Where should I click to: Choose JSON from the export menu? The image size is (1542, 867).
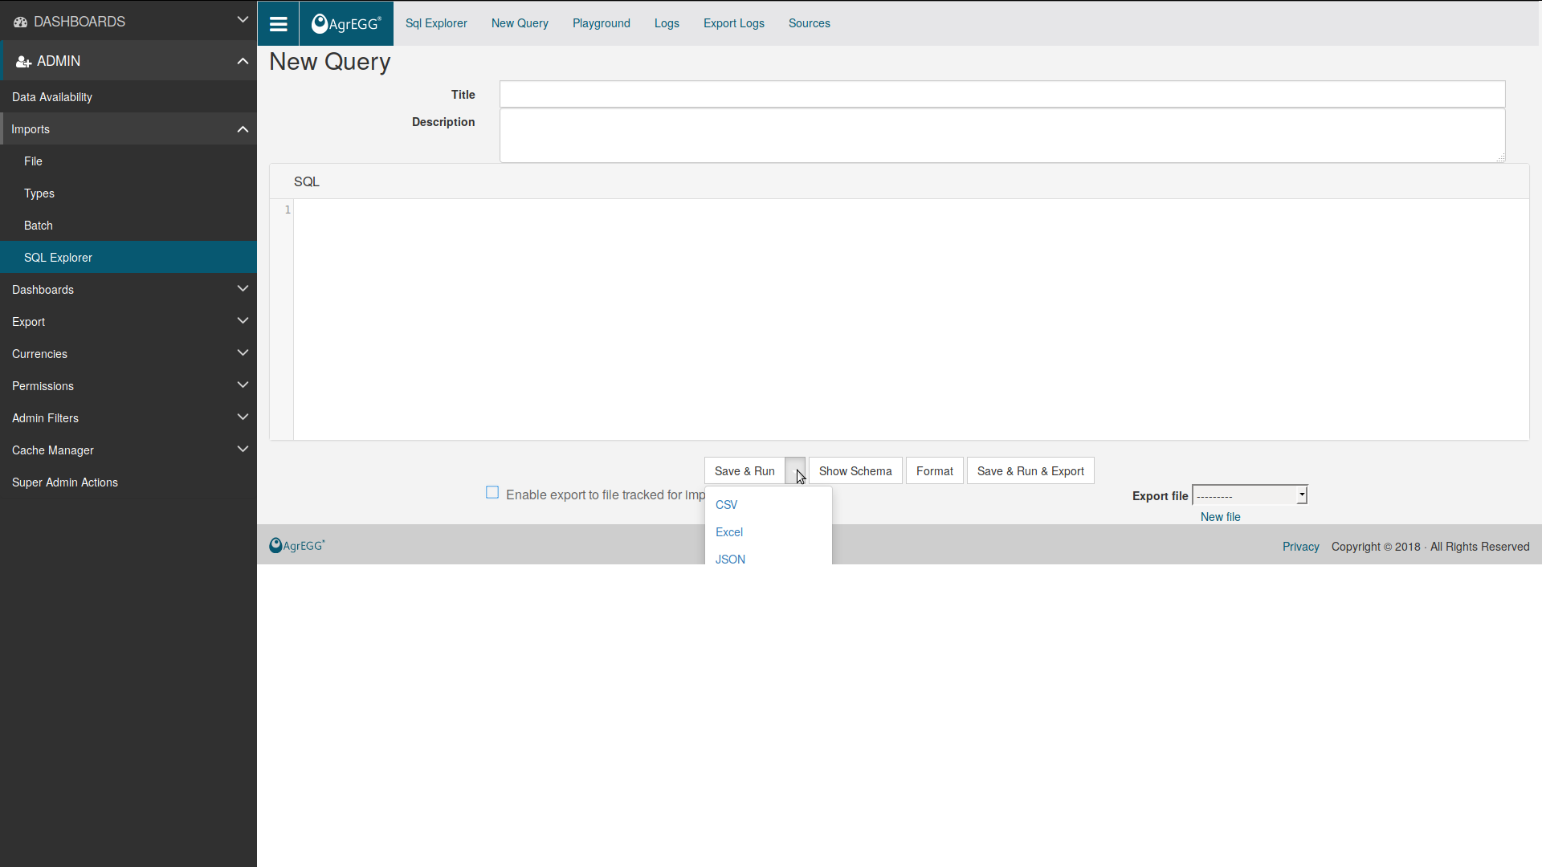pyautogui.click(x=730, y=560)
